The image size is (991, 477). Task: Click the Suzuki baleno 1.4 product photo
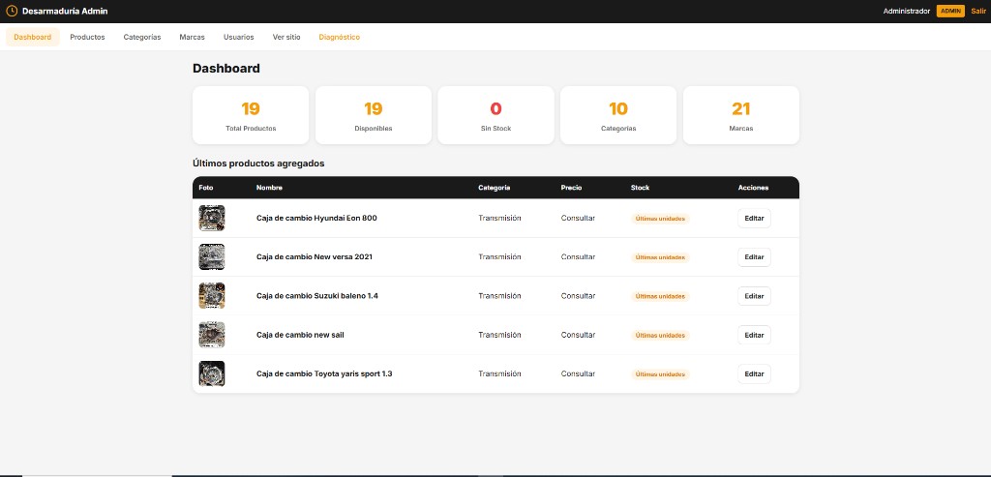212,295
